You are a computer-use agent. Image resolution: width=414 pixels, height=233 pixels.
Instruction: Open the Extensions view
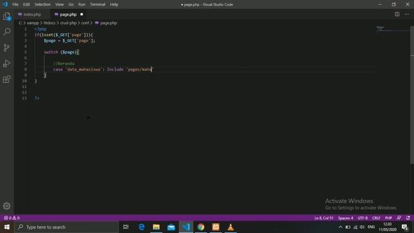pos(7,79)
